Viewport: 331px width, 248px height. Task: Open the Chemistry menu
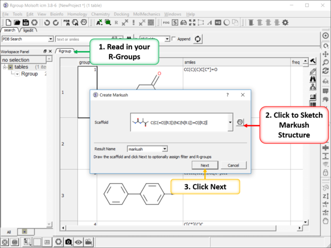tap(100, 14)
